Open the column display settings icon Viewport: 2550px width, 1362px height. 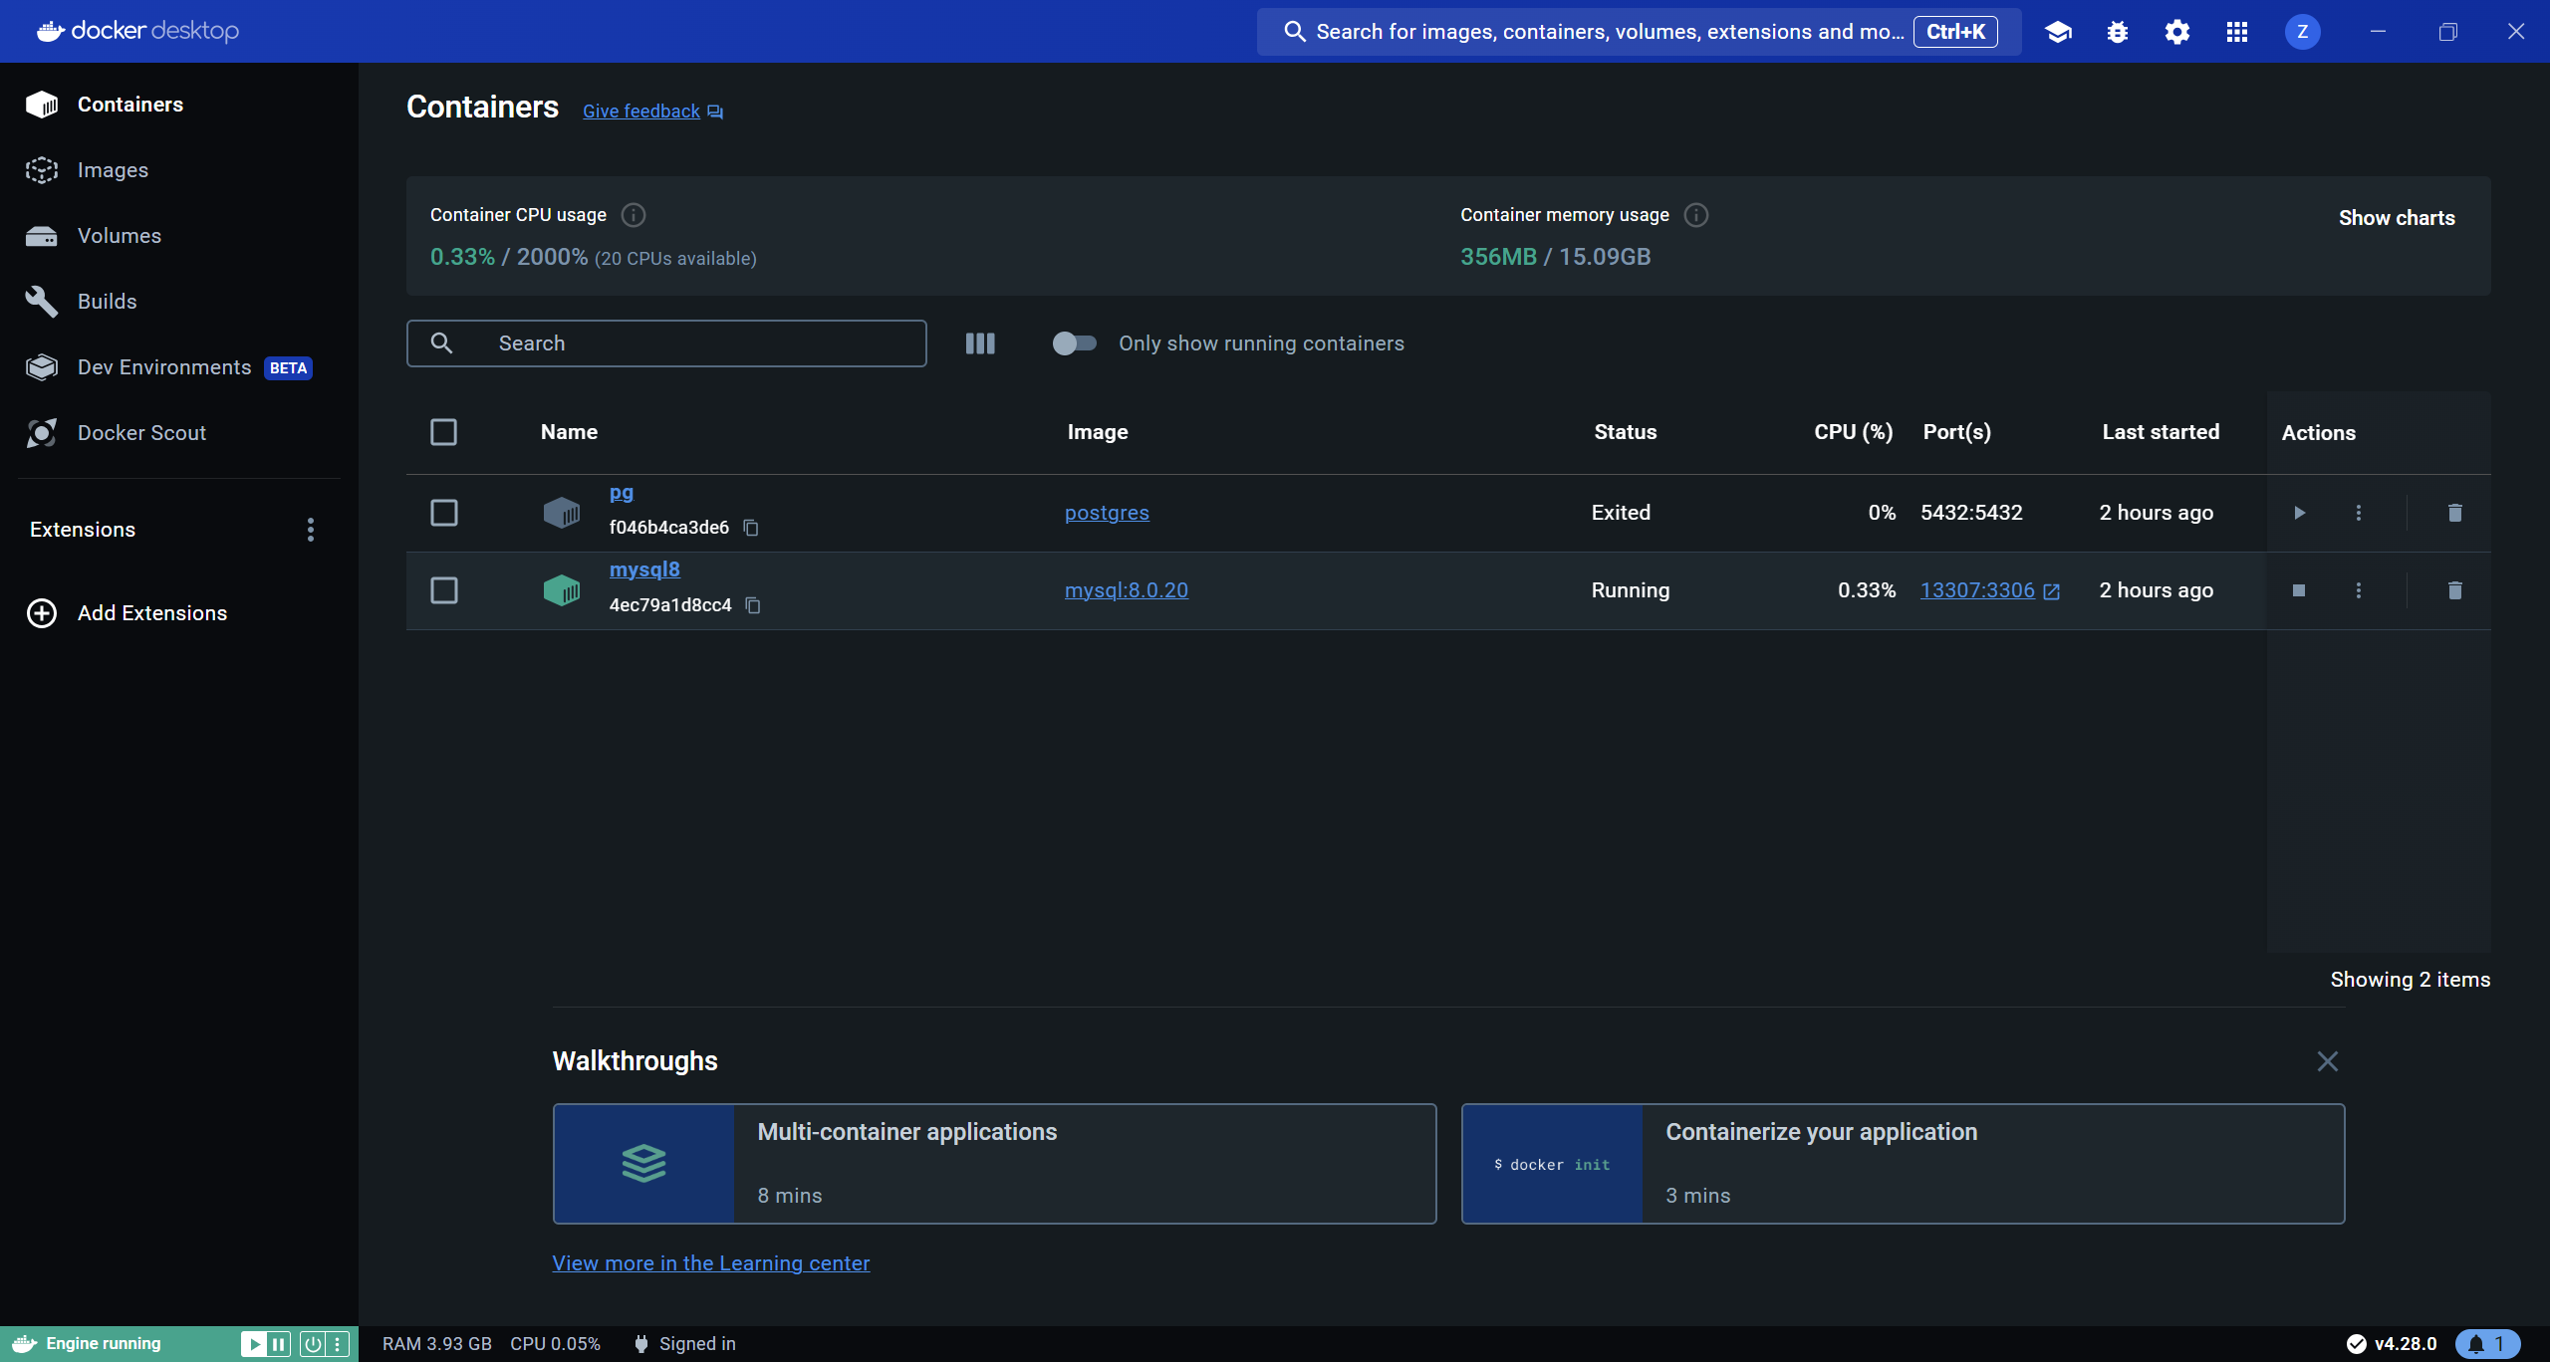click(980, 343)
